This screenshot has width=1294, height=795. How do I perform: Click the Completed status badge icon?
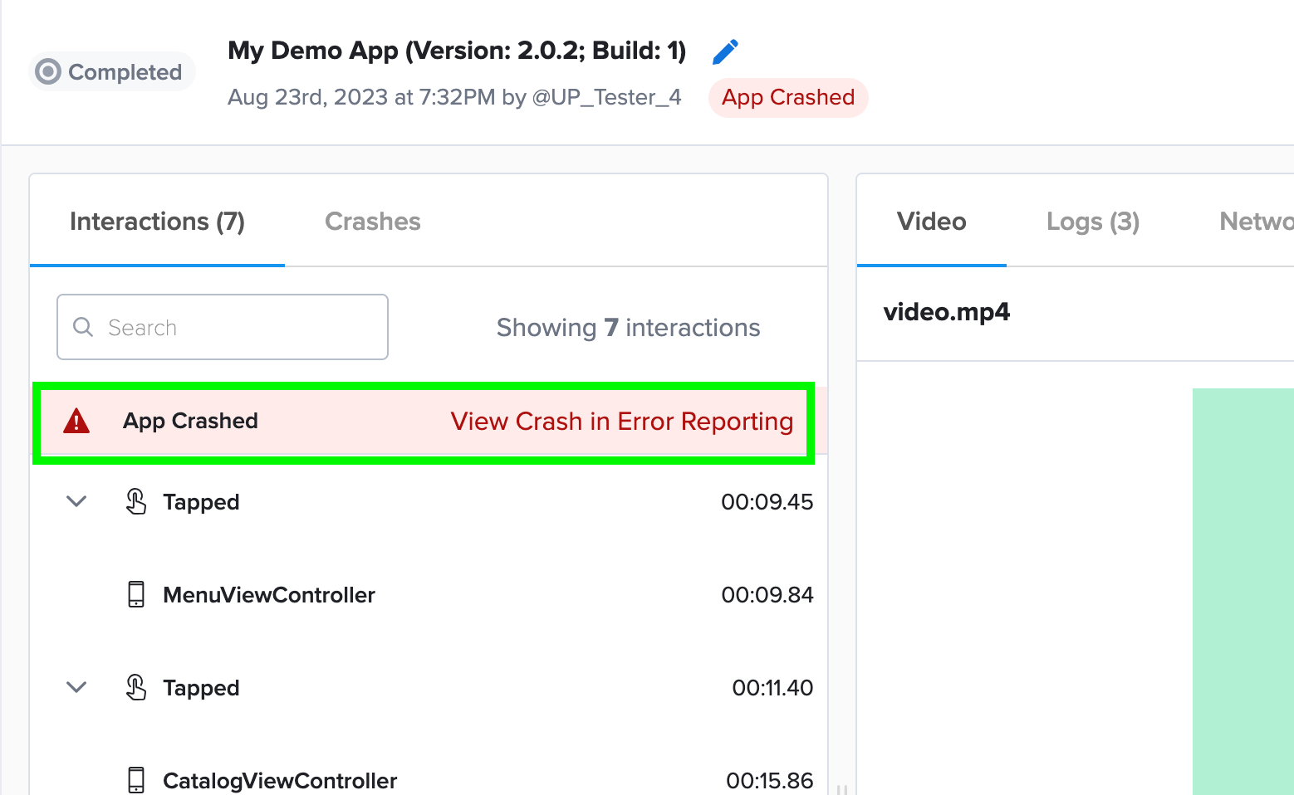pos(49,71)
